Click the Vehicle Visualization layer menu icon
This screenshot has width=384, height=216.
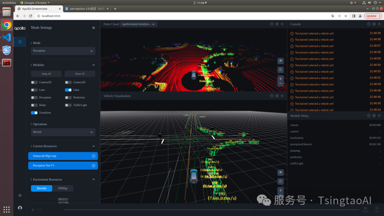coord(281,172)
